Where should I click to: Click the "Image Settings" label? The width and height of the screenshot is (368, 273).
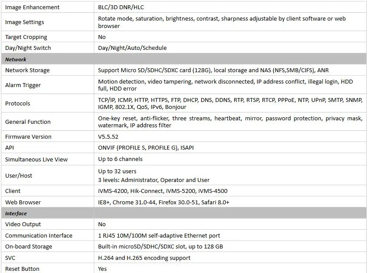coord(24,22)
